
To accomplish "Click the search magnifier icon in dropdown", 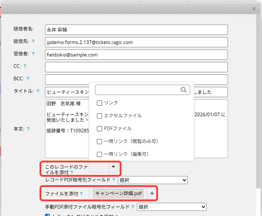I will [184, 90].
